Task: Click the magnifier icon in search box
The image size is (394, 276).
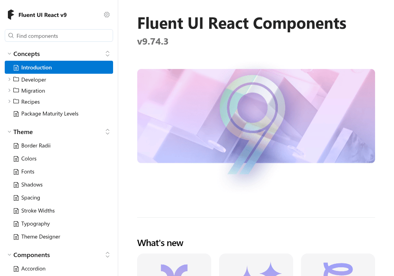Action: click(11, 36)
